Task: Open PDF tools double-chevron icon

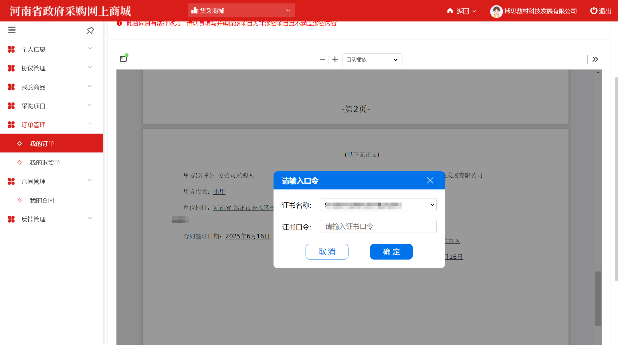Action: coord(595,59)
